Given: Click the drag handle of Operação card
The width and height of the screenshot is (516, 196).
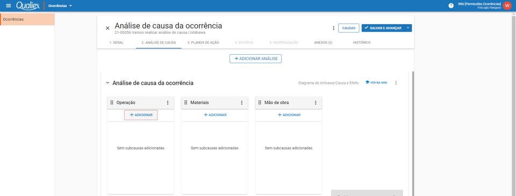Looking at the screenshot, I should coord(112,103).
